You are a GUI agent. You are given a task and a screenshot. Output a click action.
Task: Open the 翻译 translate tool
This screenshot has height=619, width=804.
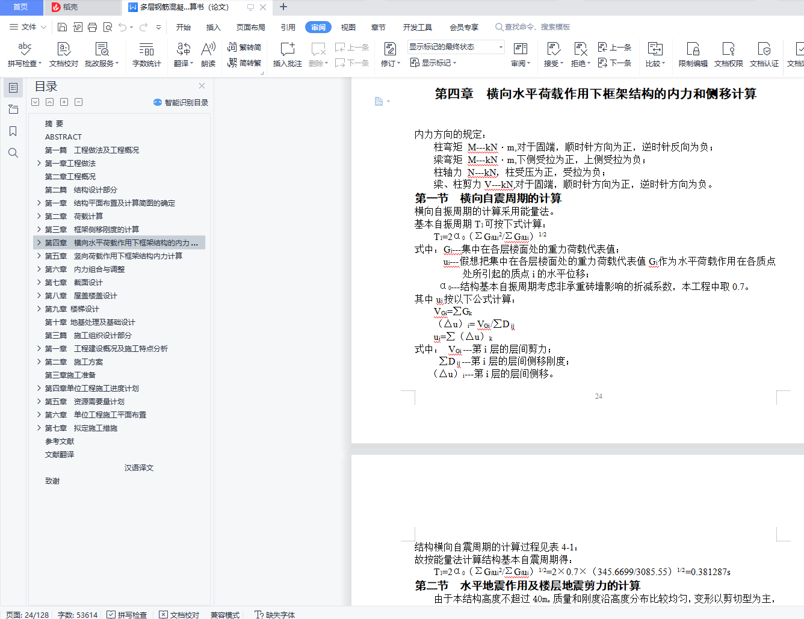click(184, 54)
